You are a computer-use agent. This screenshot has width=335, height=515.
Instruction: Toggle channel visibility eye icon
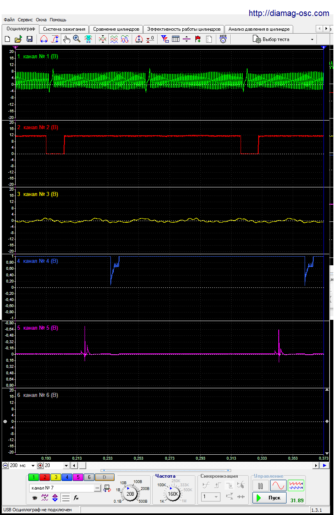pos(35,498)
